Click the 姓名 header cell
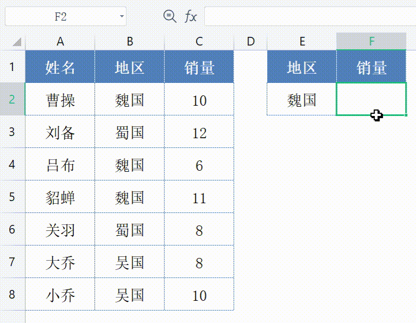This screenshot has height=323, width=416. click(60, 67)
